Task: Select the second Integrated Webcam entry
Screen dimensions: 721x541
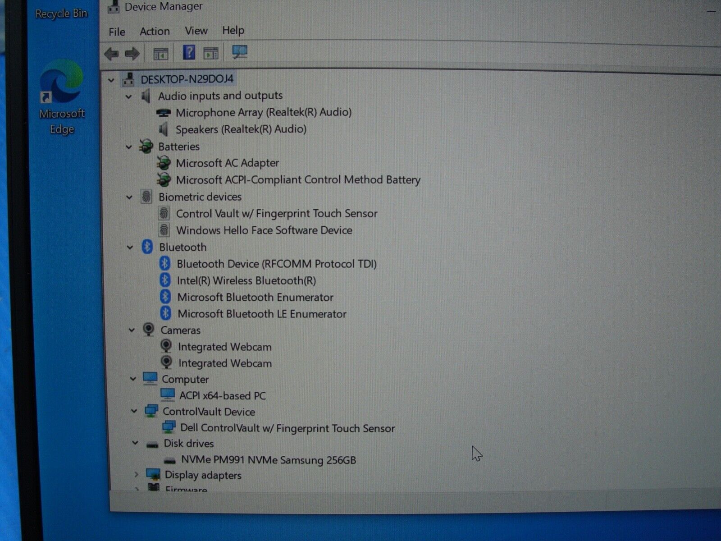Action: pos(225,363)
